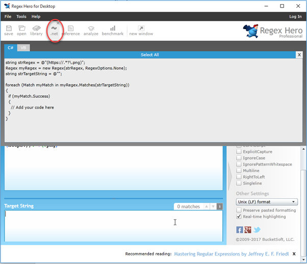The width and height of the screenshot is (307, 264).
Task: Switch to the VB tab
Action: click(23, 48)
